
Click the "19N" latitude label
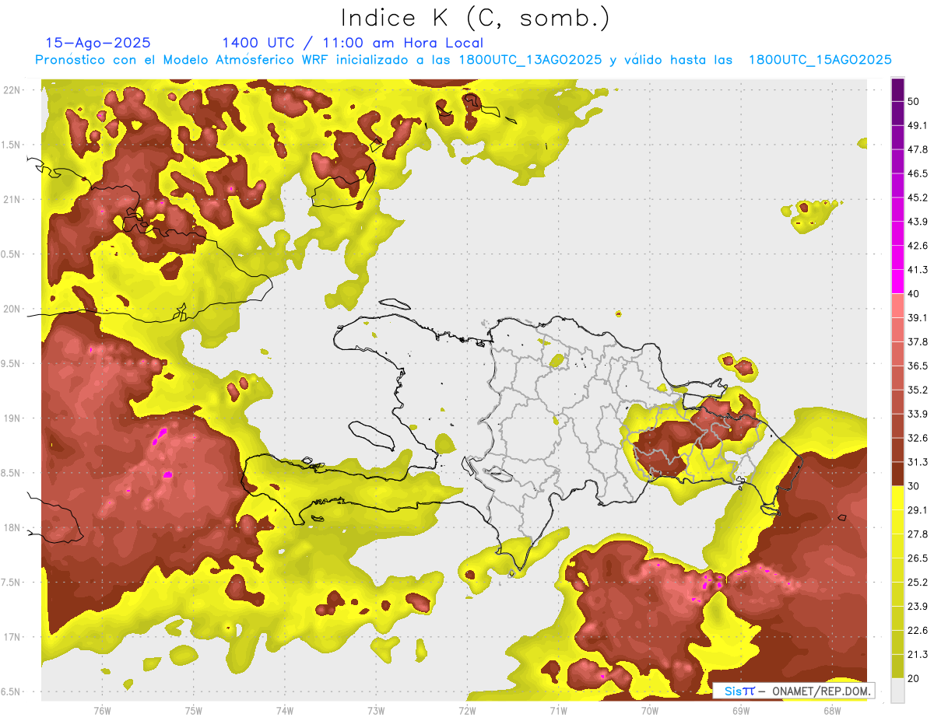tap(12, 418)
